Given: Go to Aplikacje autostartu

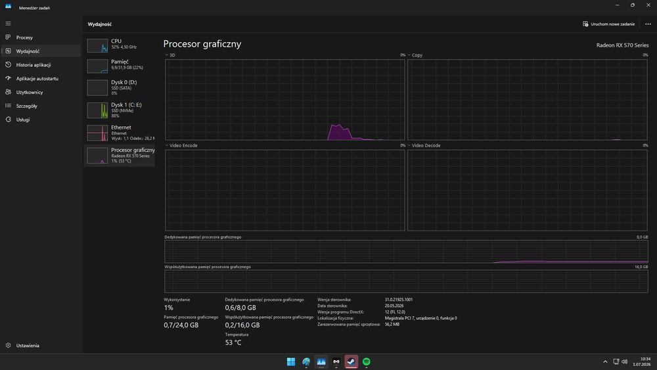Looking at the screenshot, I should (x=41, y=78).
